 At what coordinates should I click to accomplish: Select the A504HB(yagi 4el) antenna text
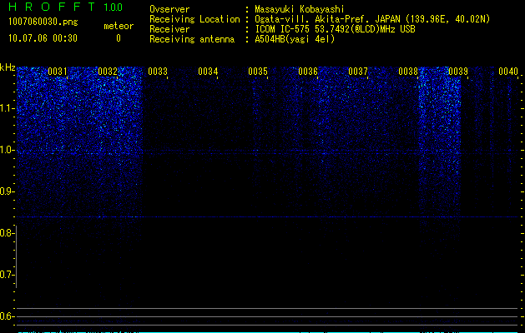point(295,39)
